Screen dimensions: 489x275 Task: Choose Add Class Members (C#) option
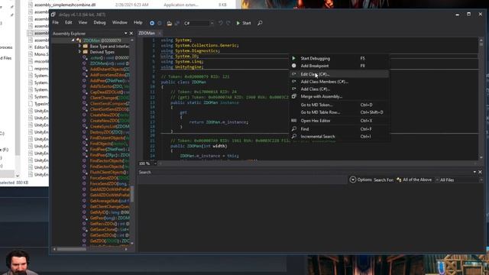[x=339, y=82]
